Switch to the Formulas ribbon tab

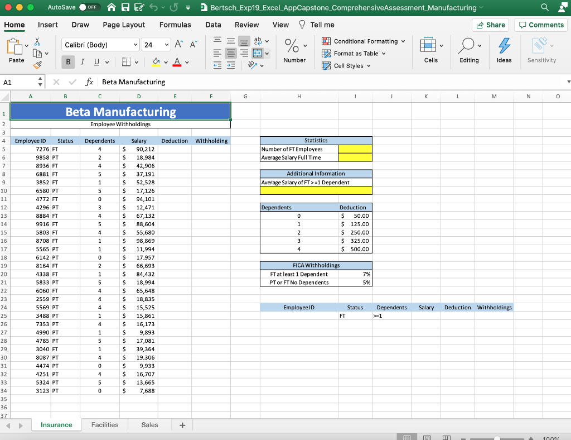175,25
